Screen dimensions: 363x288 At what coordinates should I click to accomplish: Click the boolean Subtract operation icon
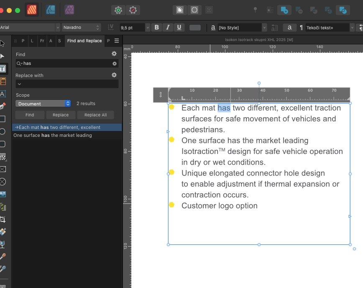[299, 10]
